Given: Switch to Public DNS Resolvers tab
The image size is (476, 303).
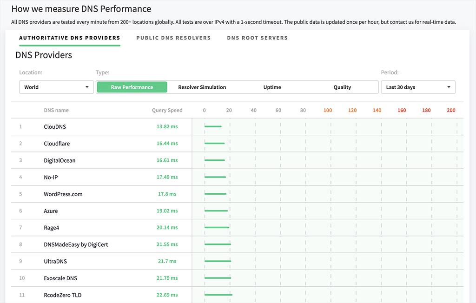Looking at the screenshot, I should tap(173, 38).
